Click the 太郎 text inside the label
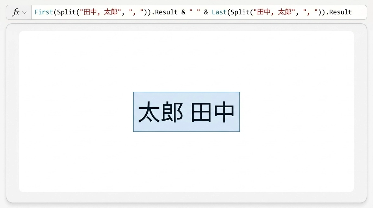Screen dimensions: 373x208 [x=160, y=112]
